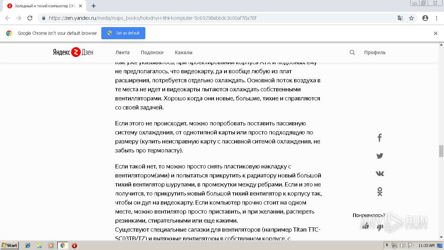Share article on Twitter

380,156
